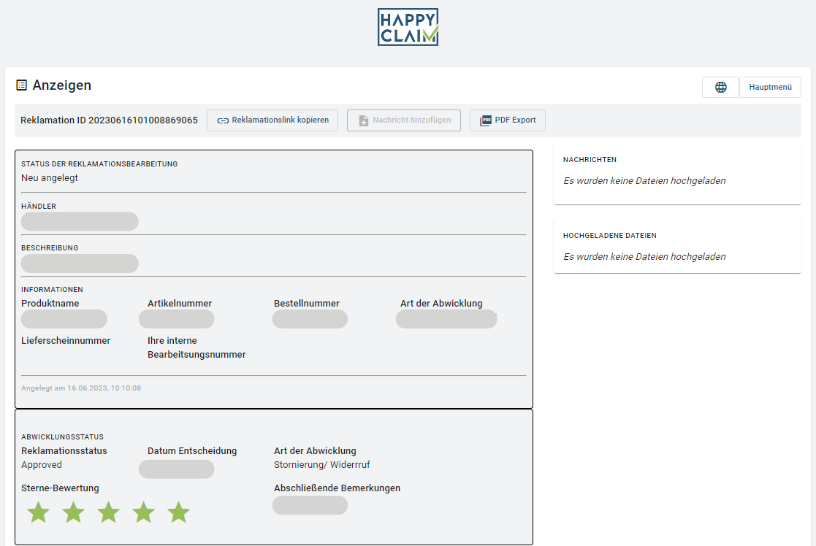
Task: Copy link via Reklamationslink kopieren button
Action: (272, 120)
